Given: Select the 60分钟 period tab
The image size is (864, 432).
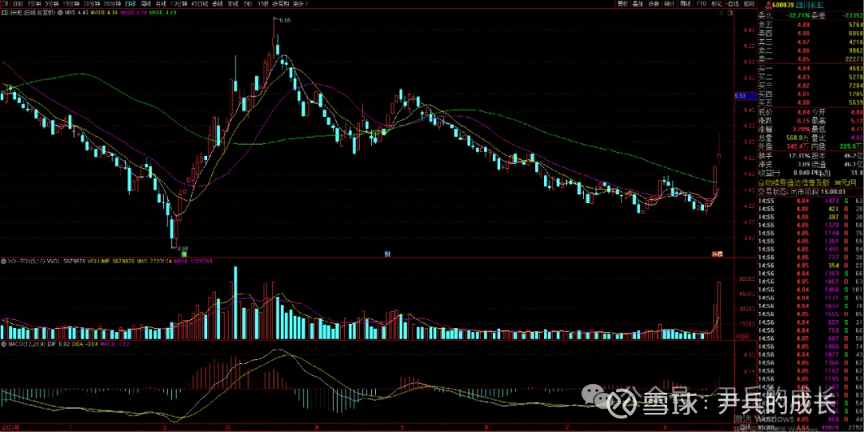Looking at the screenshot, I should 113,4.
